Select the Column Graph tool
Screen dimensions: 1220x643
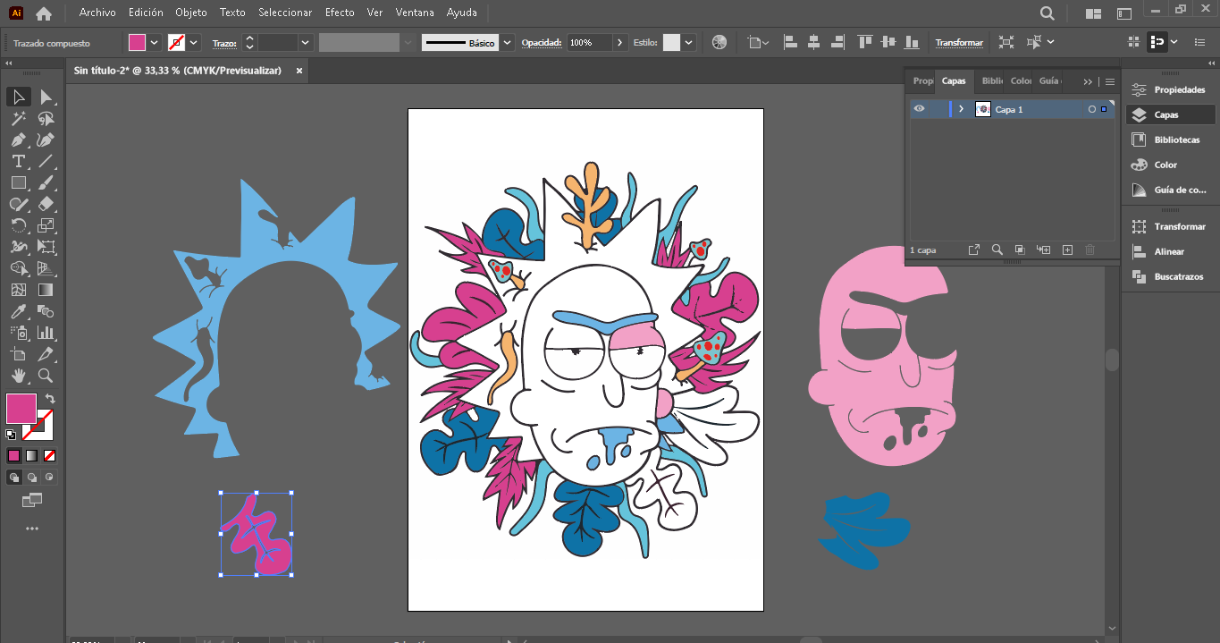pyautogui.click(x=46, y=333)
